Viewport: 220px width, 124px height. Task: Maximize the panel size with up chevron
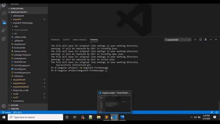click(x=211, y=40)
